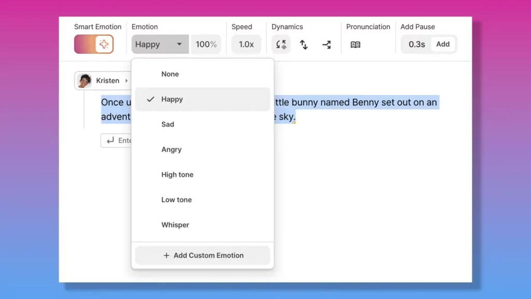The height and width of the screenshot is (299, 531).
Task: Click the Add button under Add Pause
Action: (443, 45)
